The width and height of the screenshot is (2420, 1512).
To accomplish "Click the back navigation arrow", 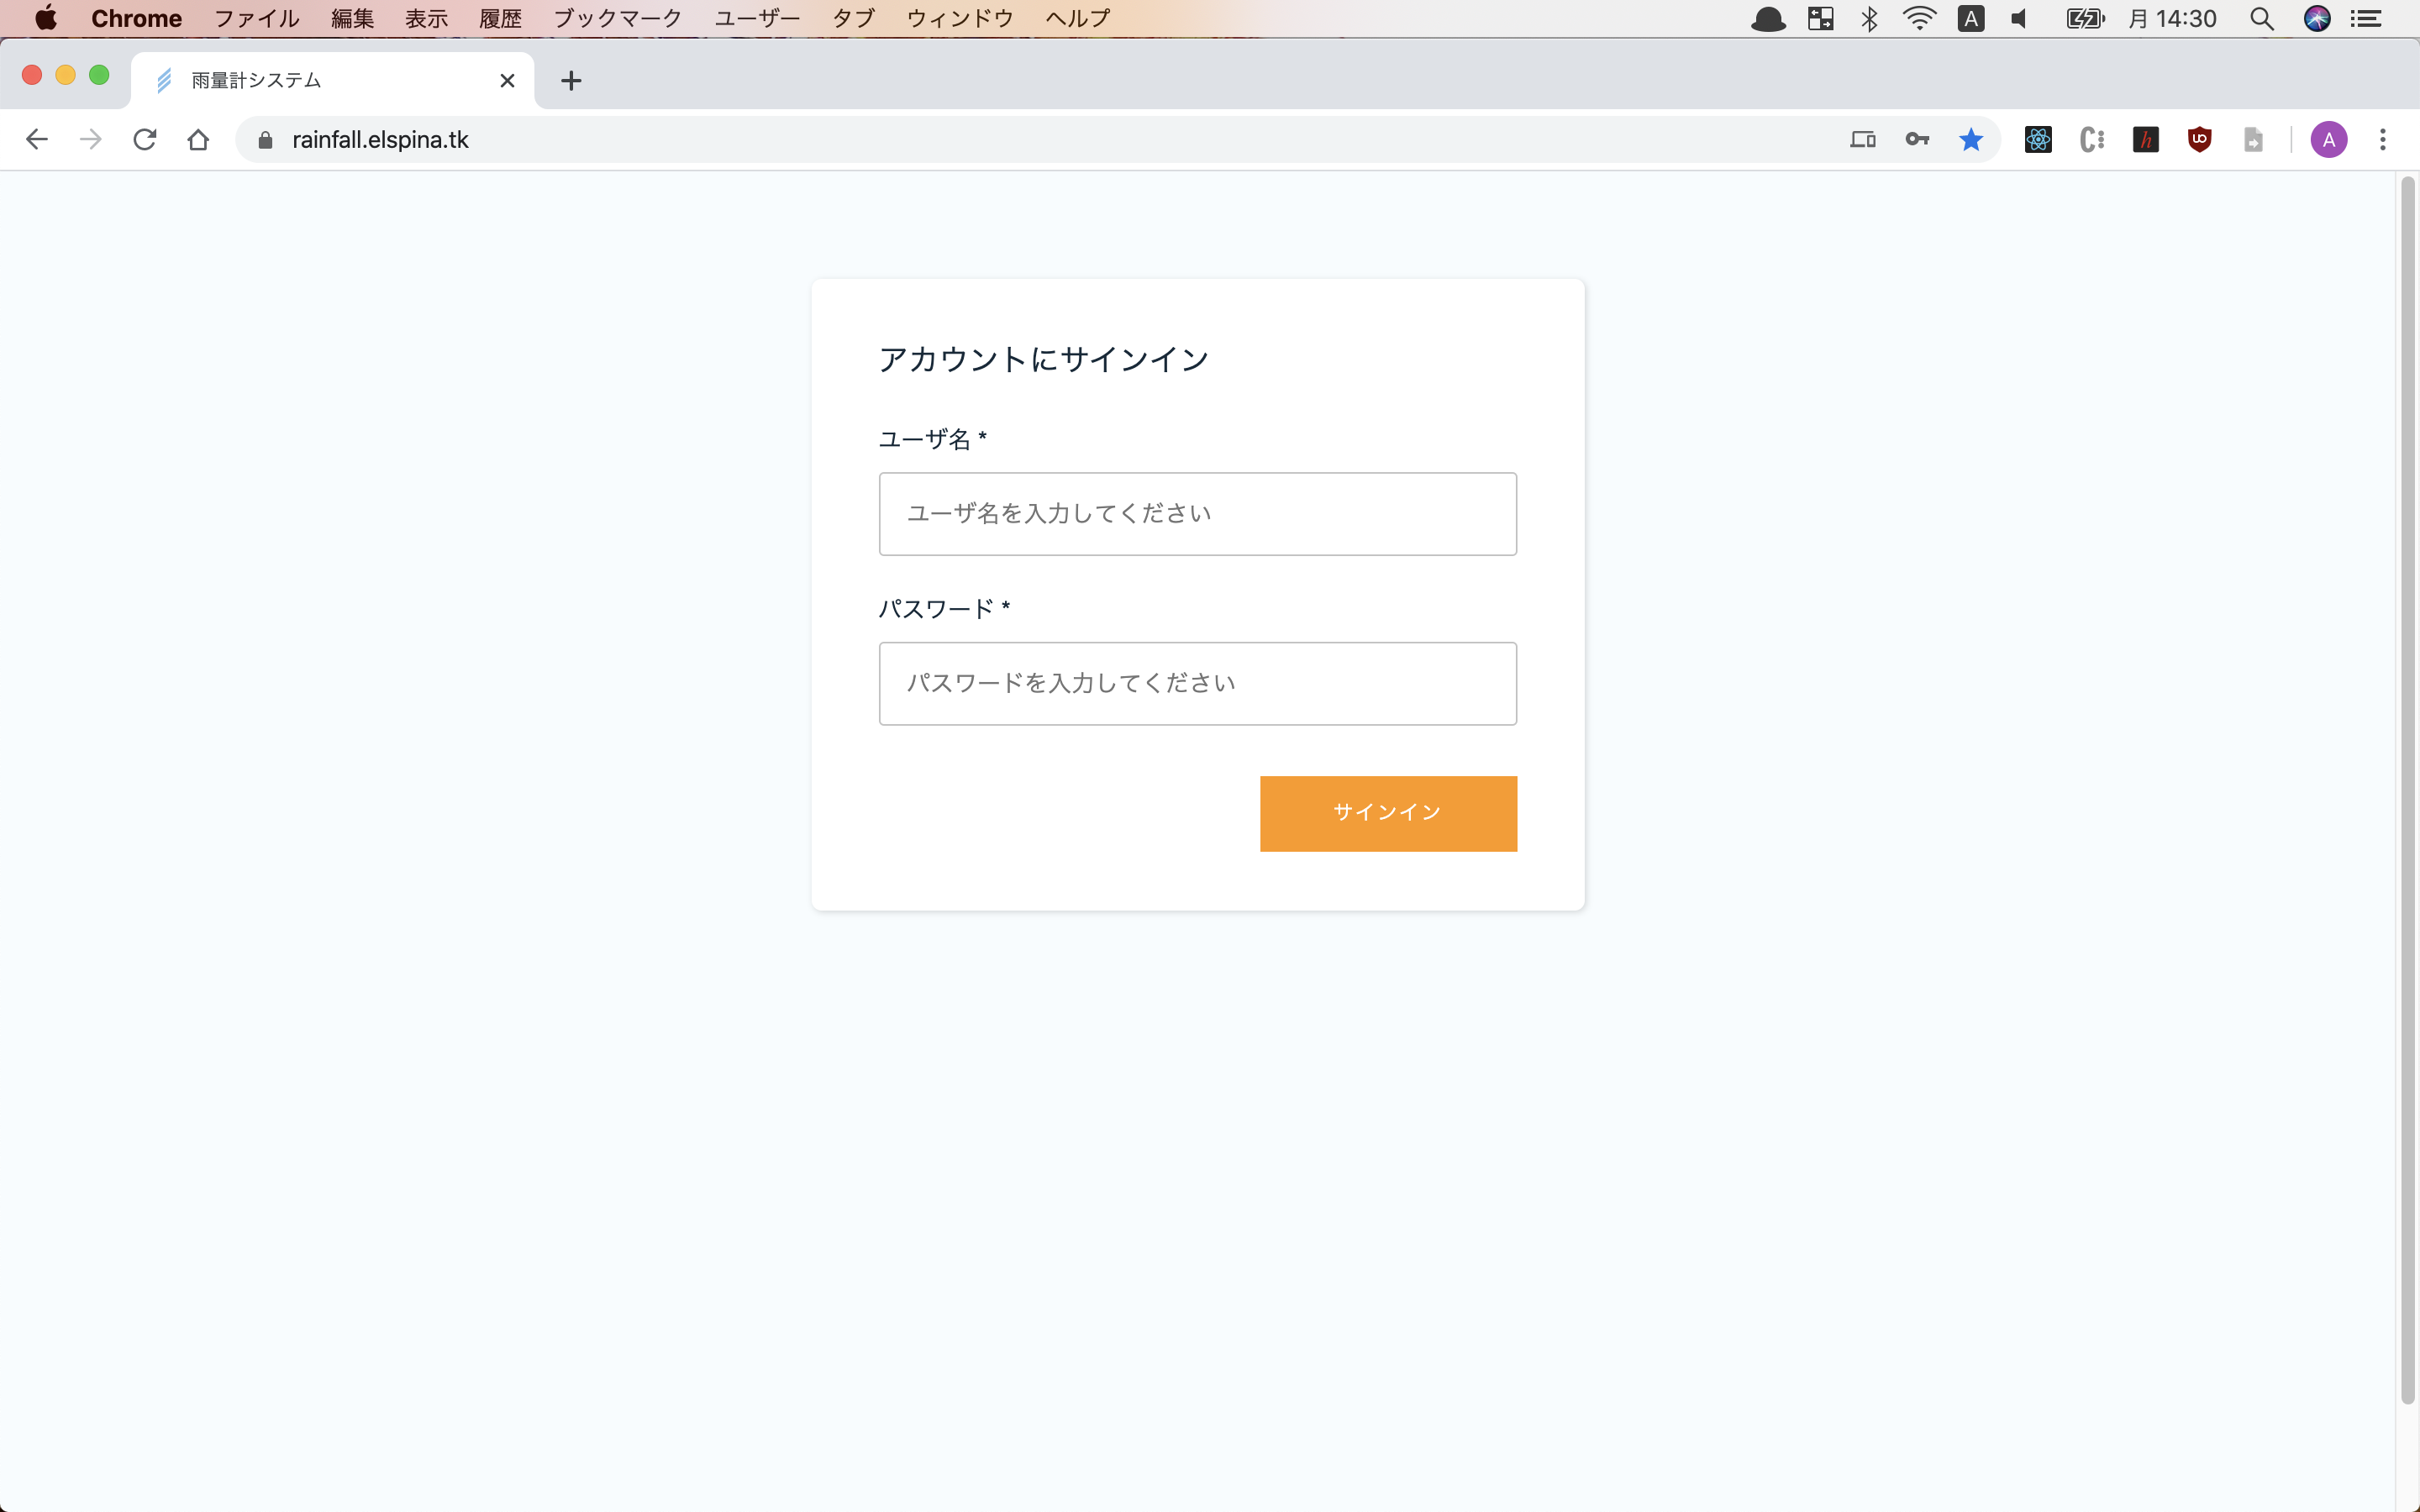I will click(37, 139).
